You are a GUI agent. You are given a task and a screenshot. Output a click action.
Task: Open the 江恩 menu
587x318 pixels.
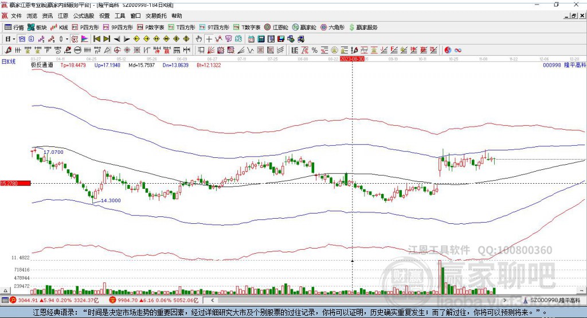(63, 15)
